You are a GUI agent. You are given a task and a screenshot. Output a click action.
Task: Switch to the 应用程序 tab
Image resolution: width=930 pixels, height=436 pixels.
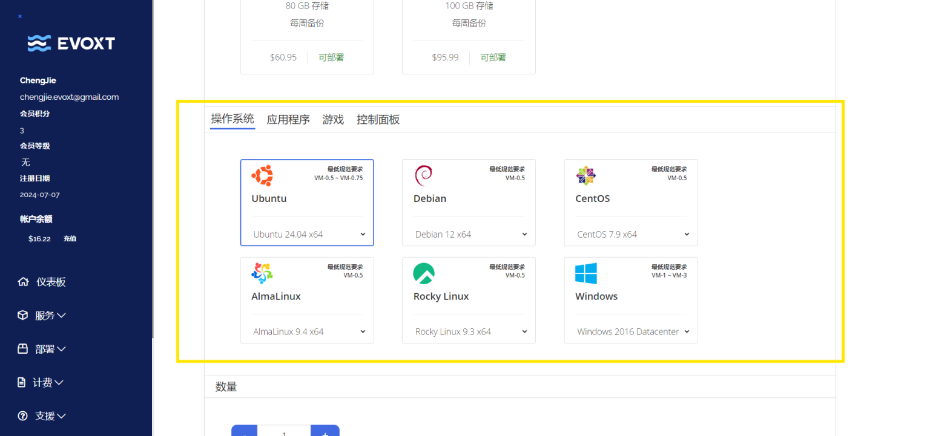pos(288,120)
